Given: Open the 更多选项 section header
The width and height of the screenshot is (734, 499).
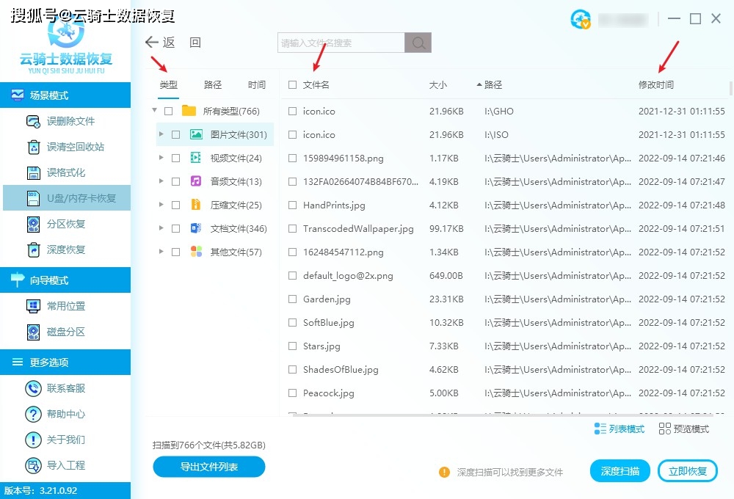Looking at the screenshot, I should (x=65, y=362).
